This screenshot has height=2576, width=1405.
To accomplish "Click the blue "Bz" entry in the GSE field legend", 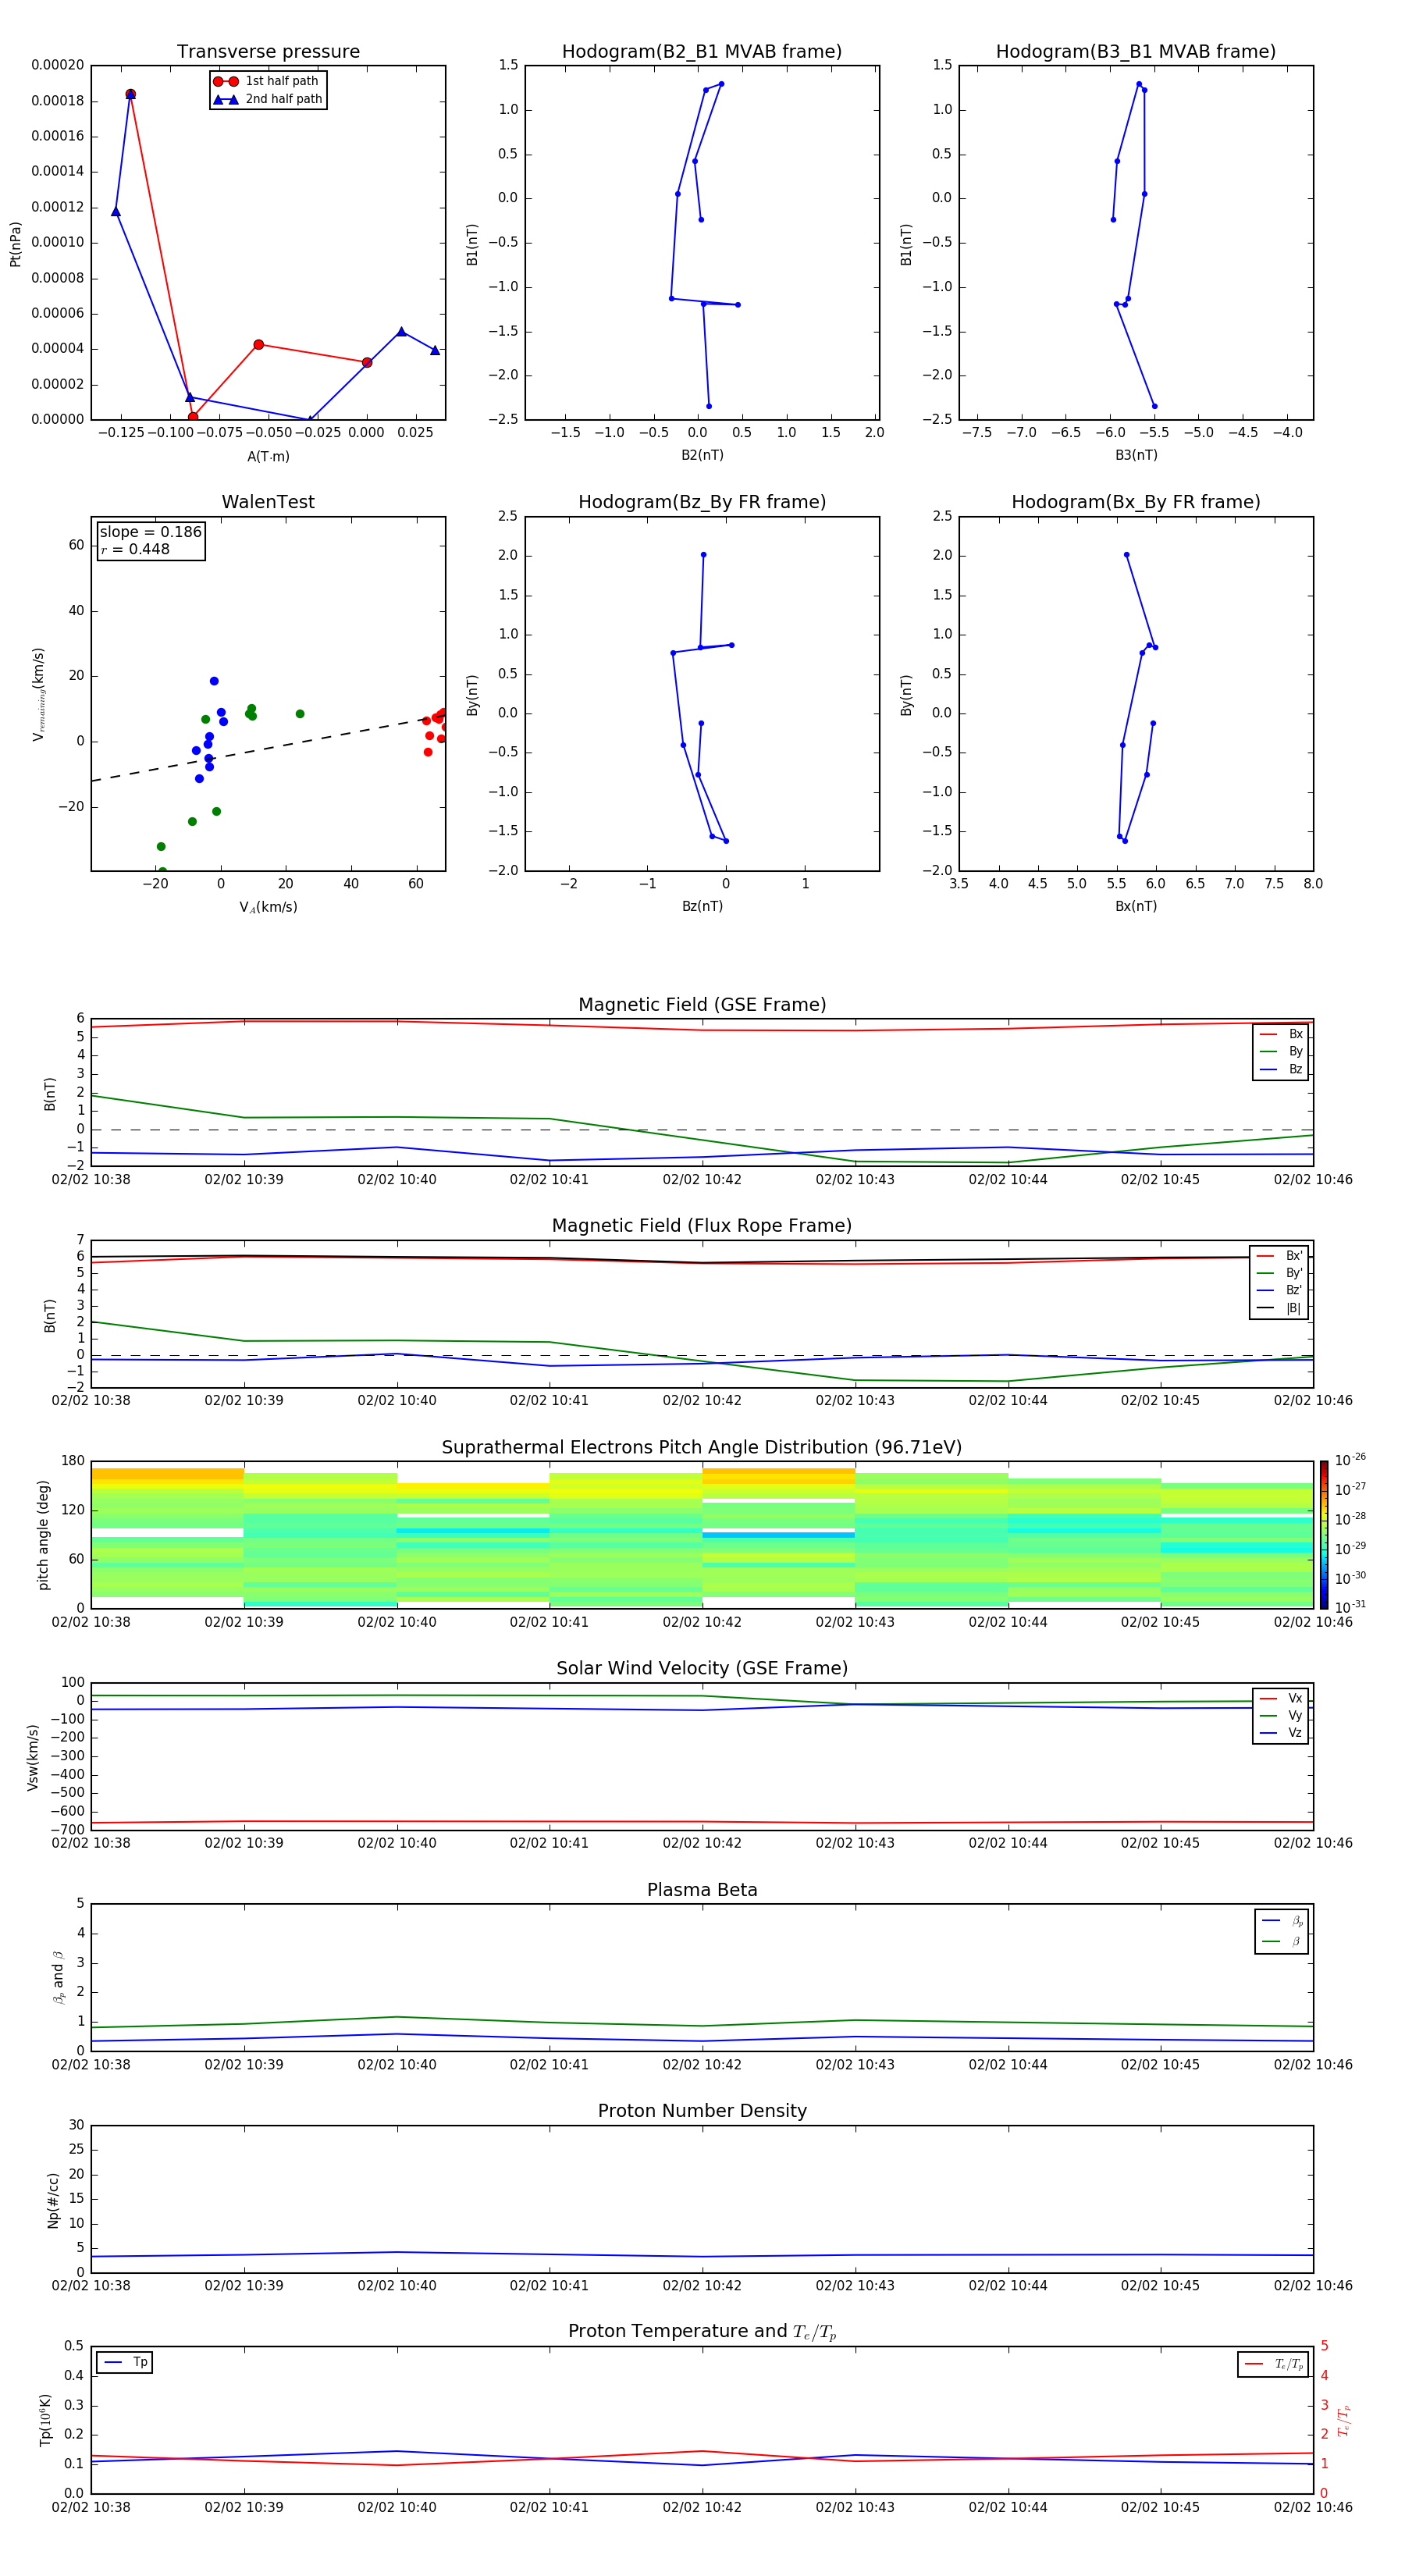I will pos(1281,1069).
